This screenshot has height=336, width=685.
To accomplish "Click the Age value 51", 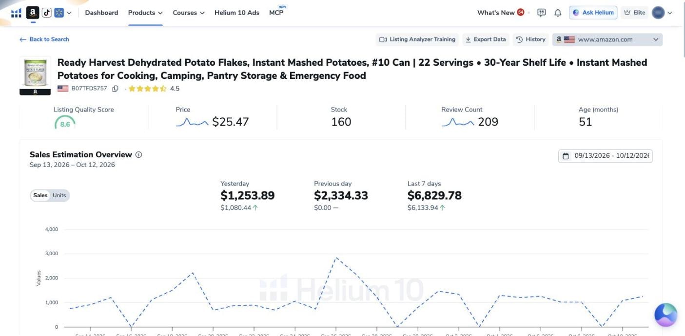I will tap(586, 122).
